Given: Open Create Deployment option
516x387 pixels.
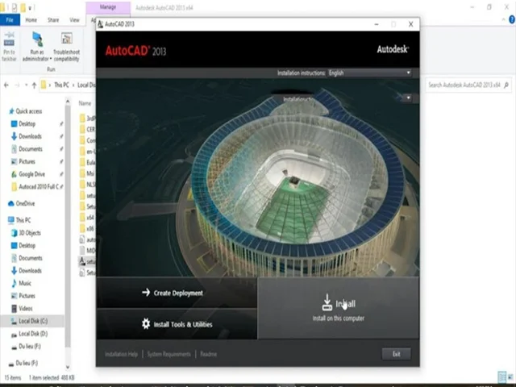Looking at the screenshot, I should [177, 293].
